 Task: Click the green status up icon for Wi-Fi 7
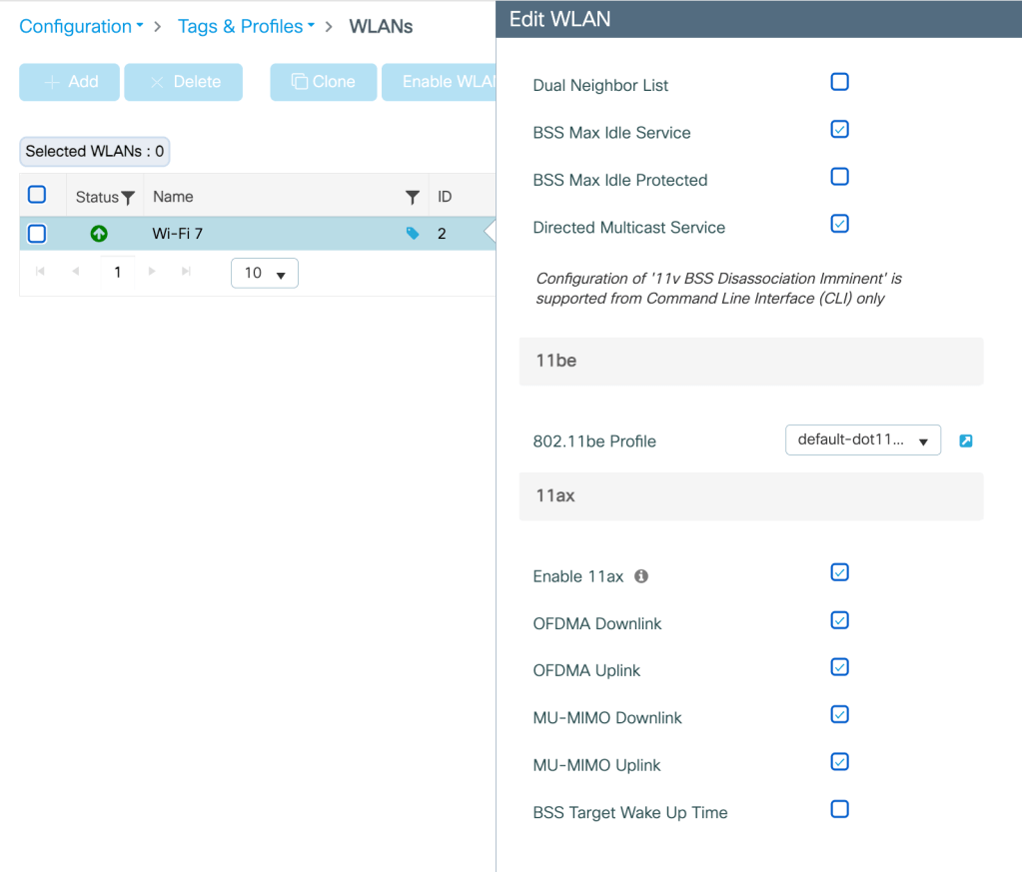[99, 234]
